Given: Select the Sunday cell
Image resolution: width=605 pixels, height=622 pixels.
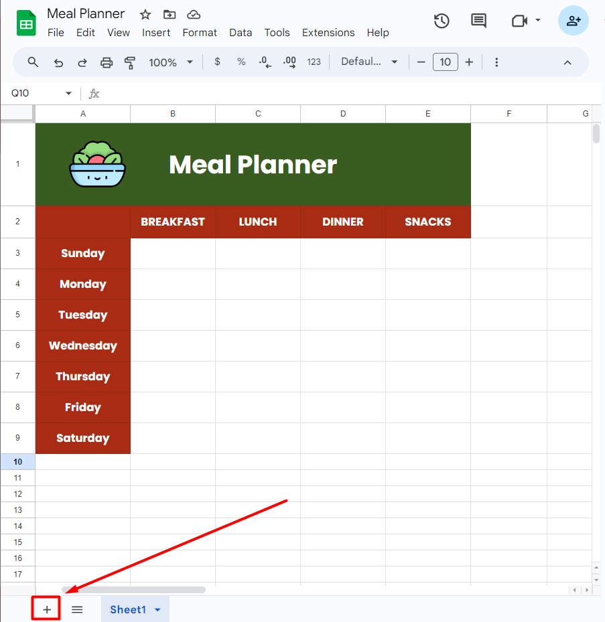Looking at the screenshot, I should pos(83,254).
